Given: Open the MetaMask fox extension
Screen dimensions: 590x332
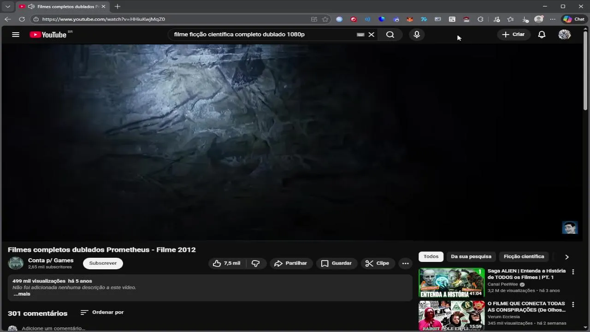Looking at the screenshot, I should click(410, 19).
